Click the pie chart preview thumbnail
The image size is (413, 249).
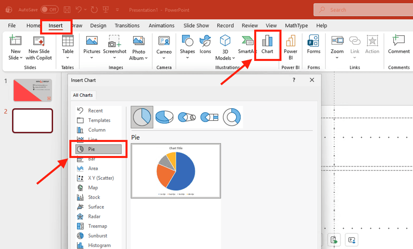pos(176,171)
